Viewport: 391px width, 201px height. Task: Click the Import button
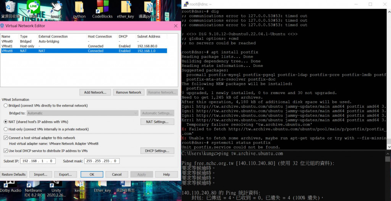point(40,175)
